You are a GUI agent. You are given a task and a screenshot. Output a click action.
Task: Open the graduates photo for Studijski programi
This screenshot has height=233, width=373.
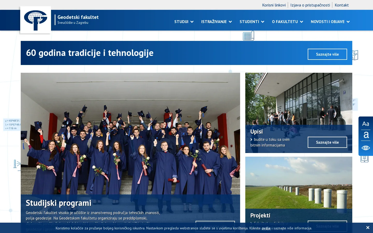[x=130, y=133]
